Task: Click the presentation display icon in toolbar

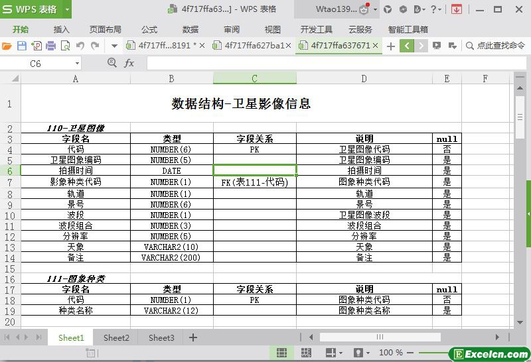Action: (x=437, y=46)
